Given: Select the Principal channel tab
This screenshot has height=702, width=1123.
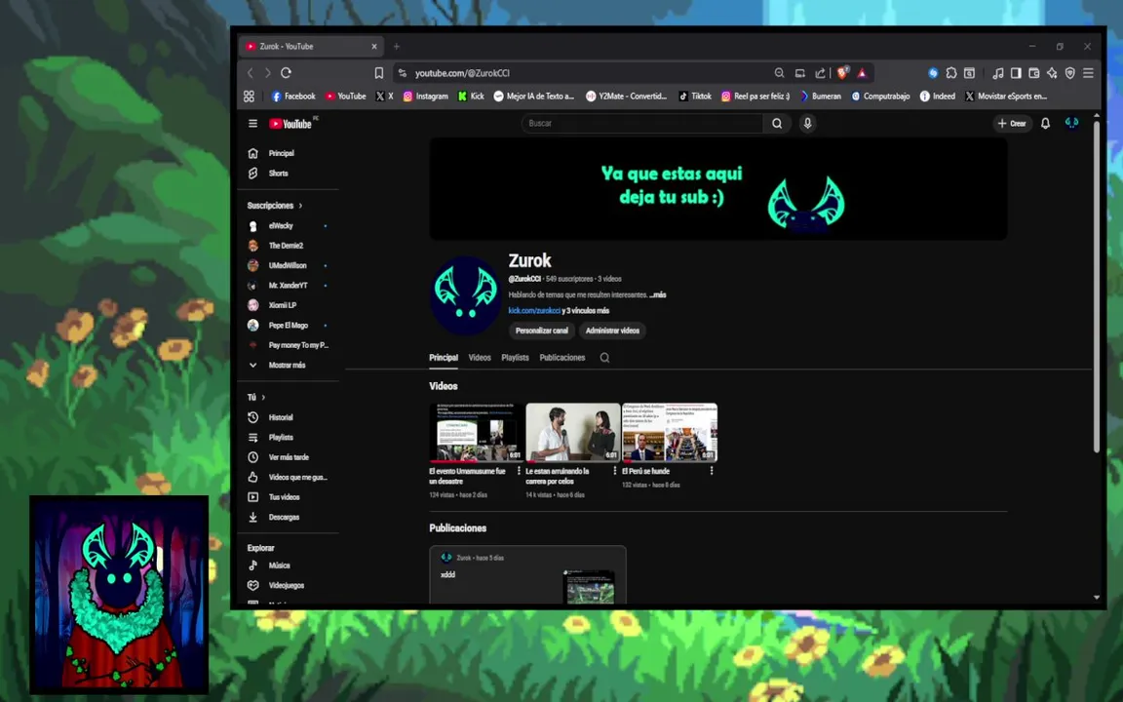Looking at the screenshot, I should [x=444, y=358].
